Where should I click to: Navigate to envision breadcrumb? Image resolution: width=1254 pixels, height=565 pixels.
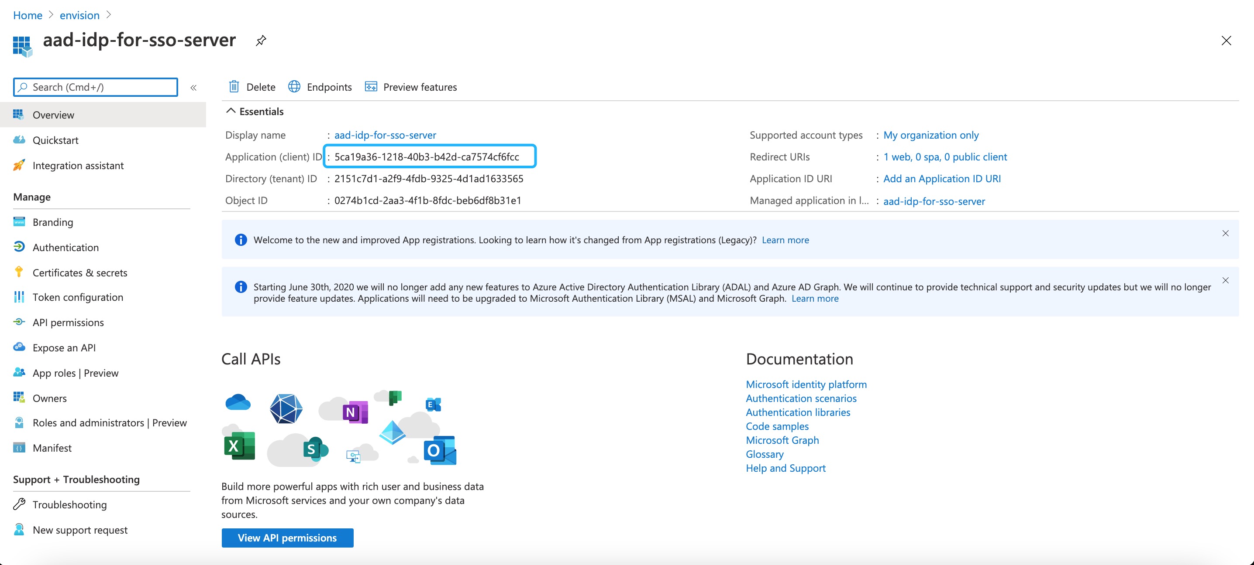79,15
